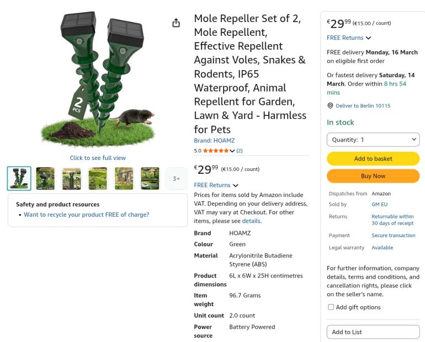Click the main product image for full view

(x=98, y=83)
